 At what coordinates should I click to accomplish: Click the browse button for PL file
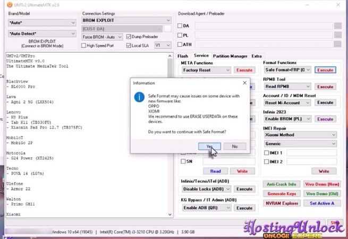(337, 35)
